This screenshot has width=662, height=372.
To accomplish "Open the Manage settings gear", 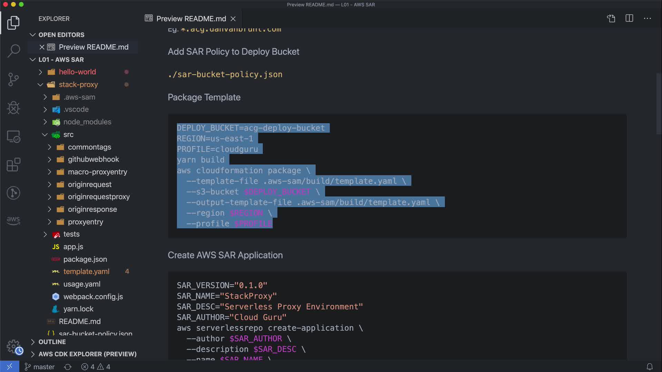I will click(x=13, y=346).
